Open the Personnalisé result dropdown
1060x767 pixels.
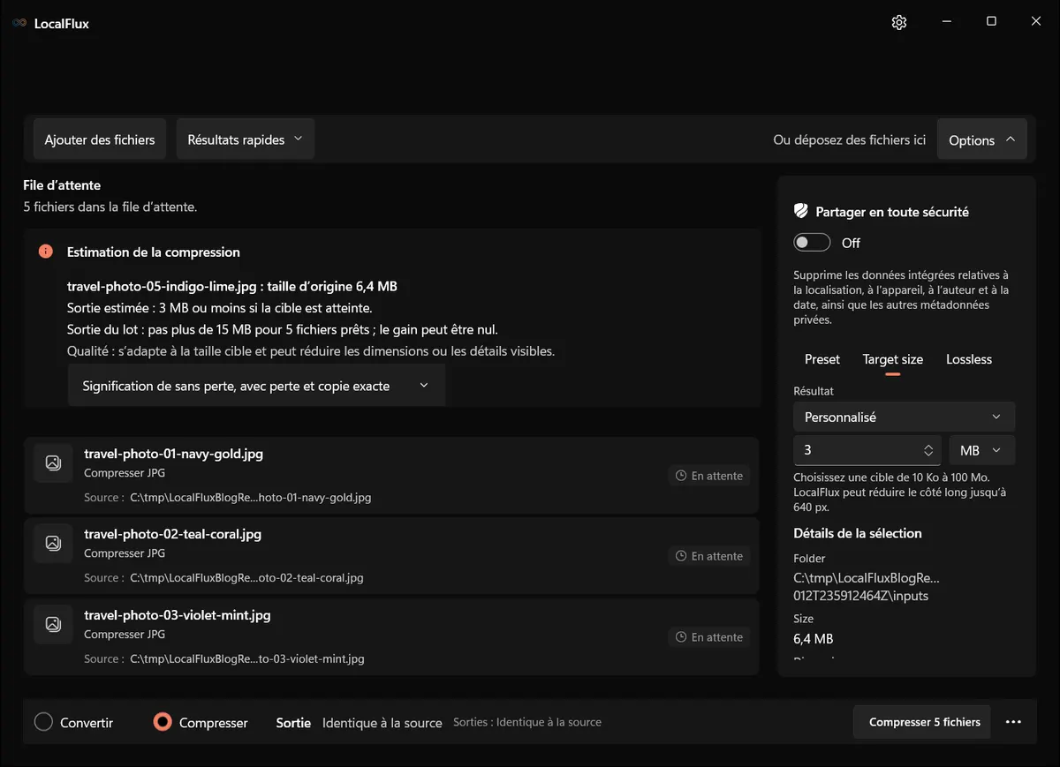pos(905,417)
